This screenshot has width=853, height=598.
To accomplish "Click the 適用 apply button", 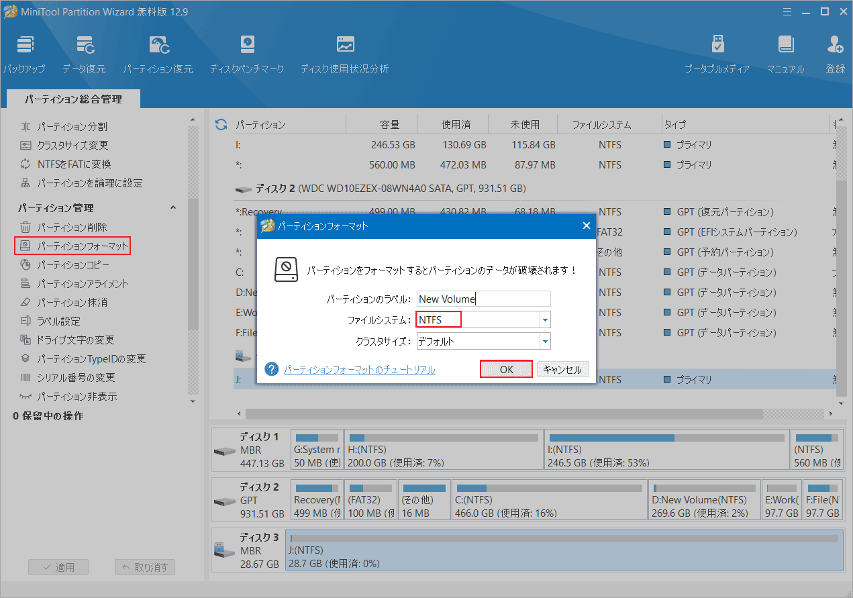I will pos(58,567).
